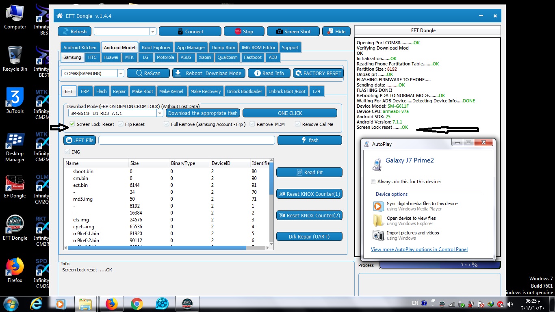Select the Unlock Bootloader tab

click(x=245, y=91)
